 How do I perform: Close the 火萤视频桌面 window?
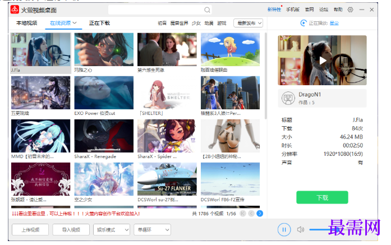pyautogui.click(x=371, y=10)
